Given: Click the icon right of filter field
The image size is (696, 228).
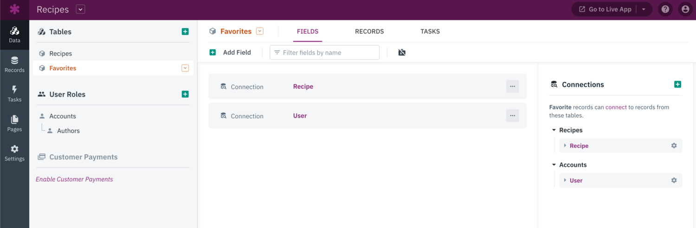Looking at the screenshot, I should point(402,52).
